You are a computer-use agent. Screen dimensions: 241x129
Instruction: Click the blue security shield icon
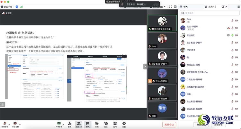pyautogui.click(x=17, y=6)
